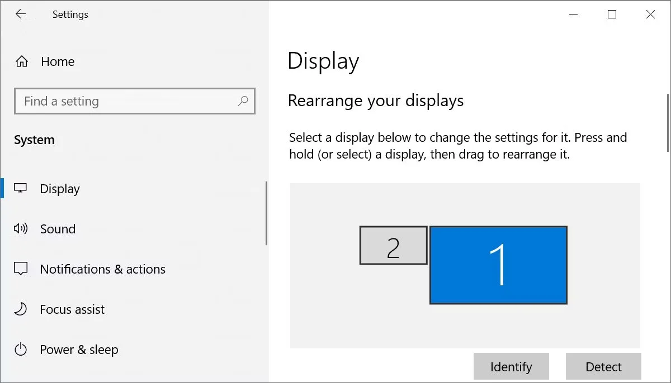Screen dimensions: 671x383
Task: Select display 2 in the arrangement diagram
Action: (393, 245)
